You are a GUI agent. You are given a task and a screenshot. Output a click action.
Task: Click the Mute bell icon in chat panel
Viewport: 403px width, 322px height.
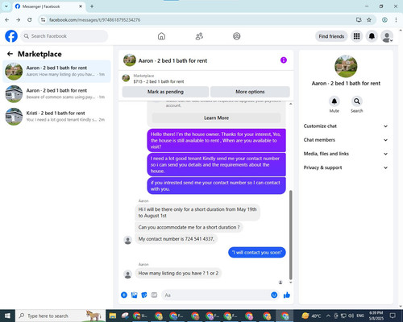tap(334, 101)
